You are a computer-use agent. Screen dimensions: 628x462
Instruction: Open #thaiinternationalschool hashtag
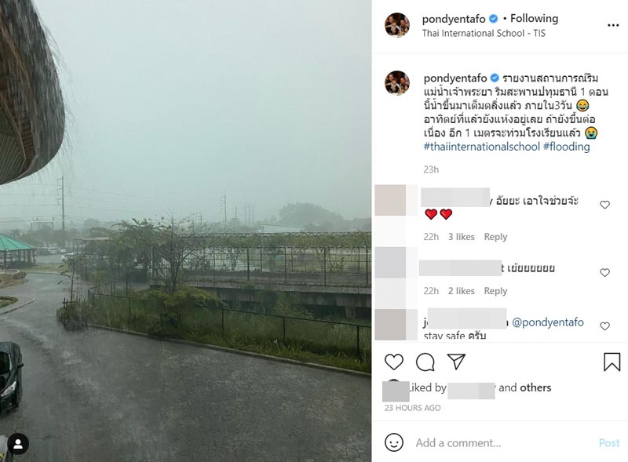pos(480,147)
